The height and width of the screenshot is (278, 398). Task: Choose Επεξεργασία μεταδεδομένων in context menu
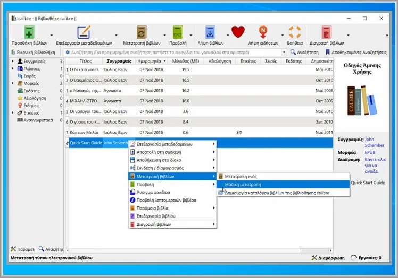(172, 144)
